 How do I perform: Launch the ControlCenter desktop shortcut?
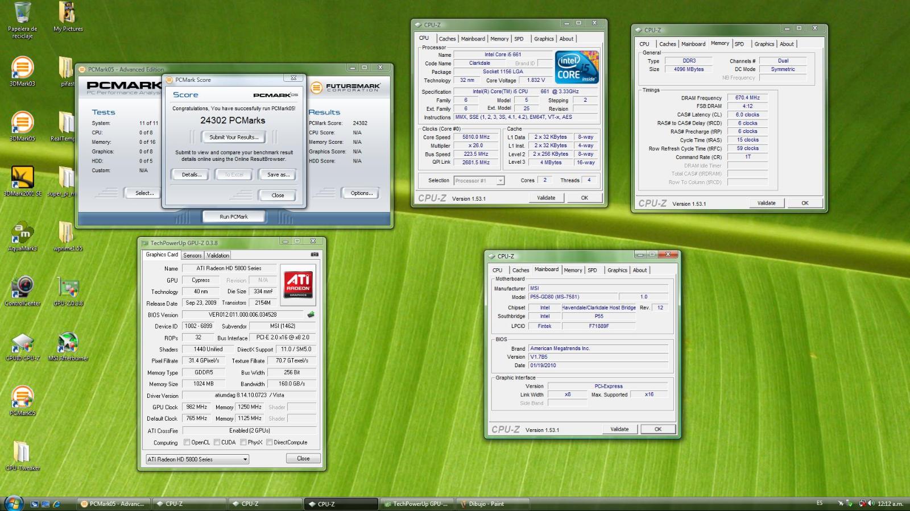[x=22, y=292]
